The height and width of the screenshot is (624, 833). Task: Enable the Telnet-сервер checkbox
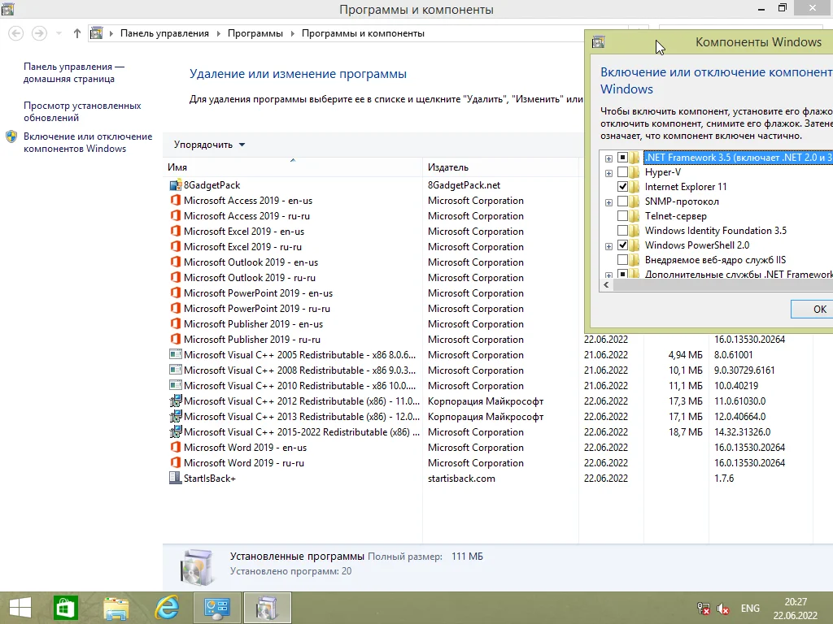pyautogui.click(x=622, y=216)
